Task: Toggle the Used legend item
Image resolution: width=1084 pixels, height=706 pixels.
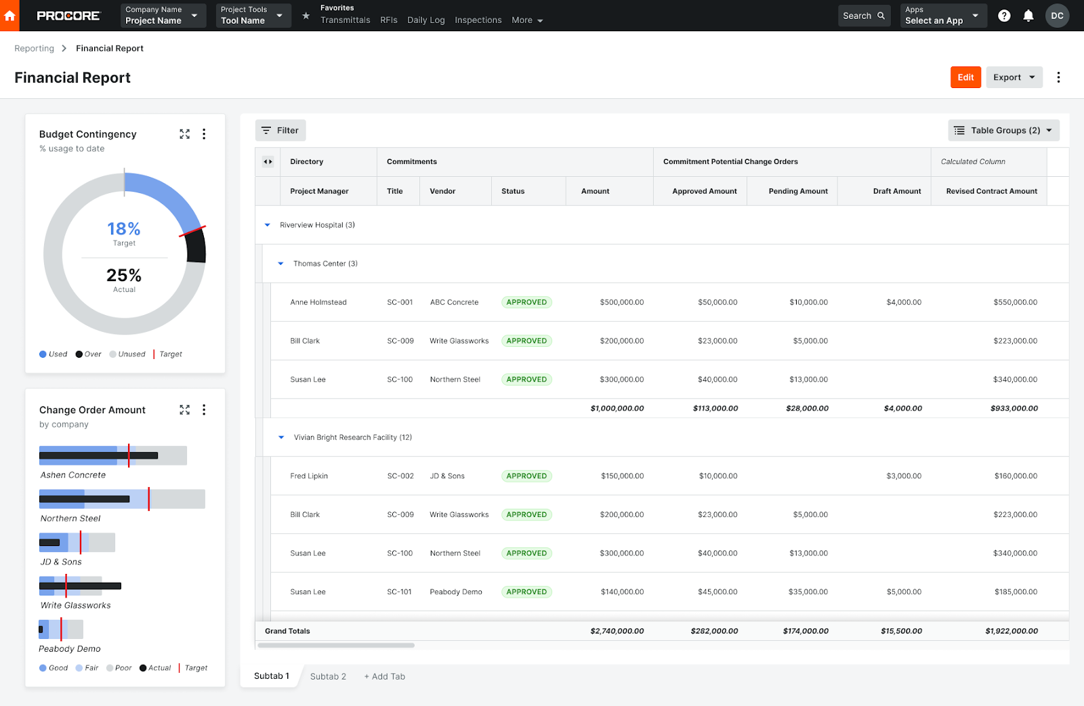Action: pos(53,354)
